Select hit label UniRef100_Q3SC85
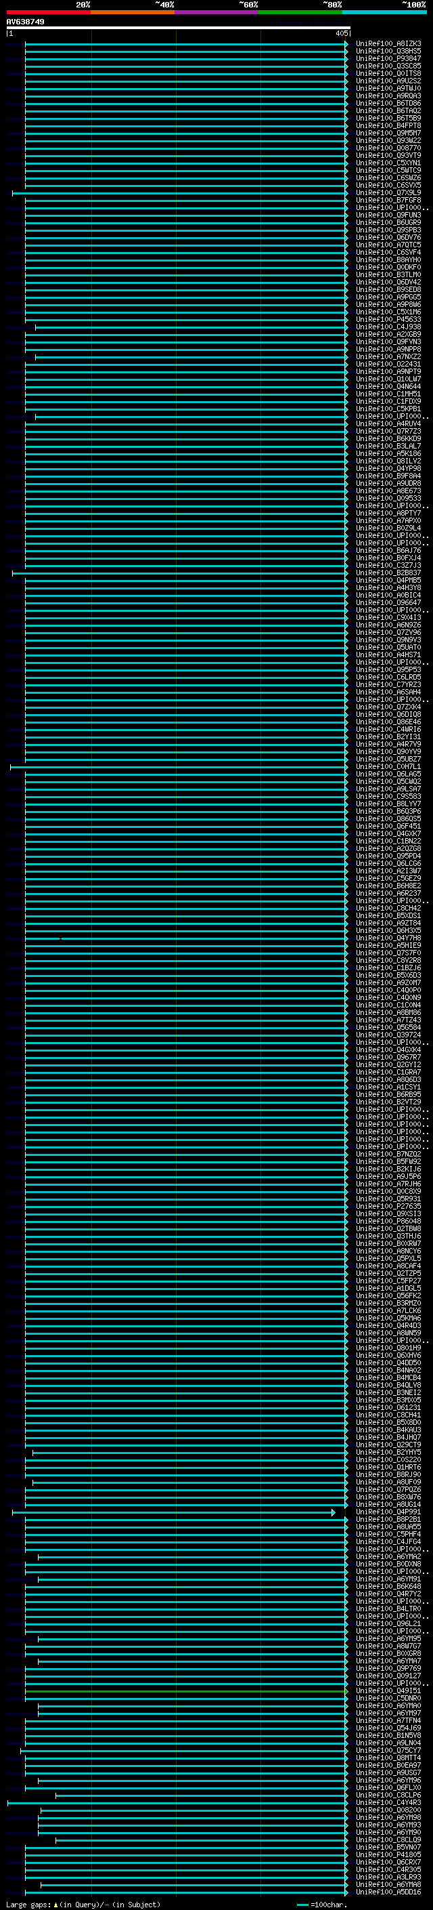Screen dimensions: 433x1910 click(x=388, y=66)
